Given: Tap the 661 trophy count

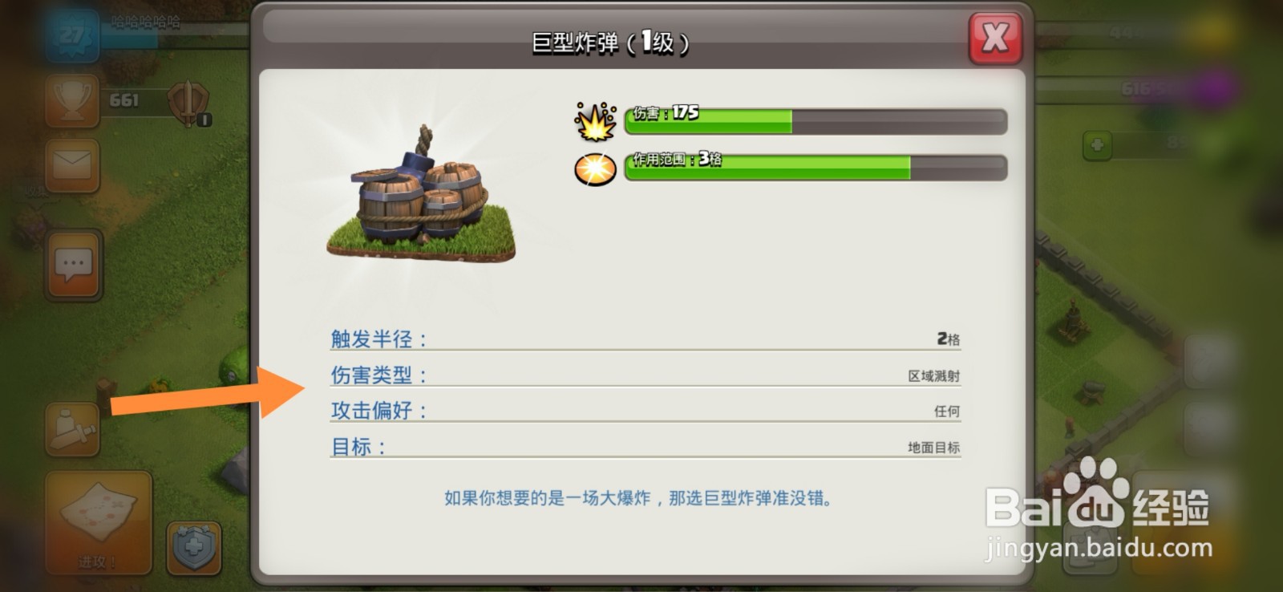Looking at the screenshot, I should pyautogui.click(x=124, y=100).
